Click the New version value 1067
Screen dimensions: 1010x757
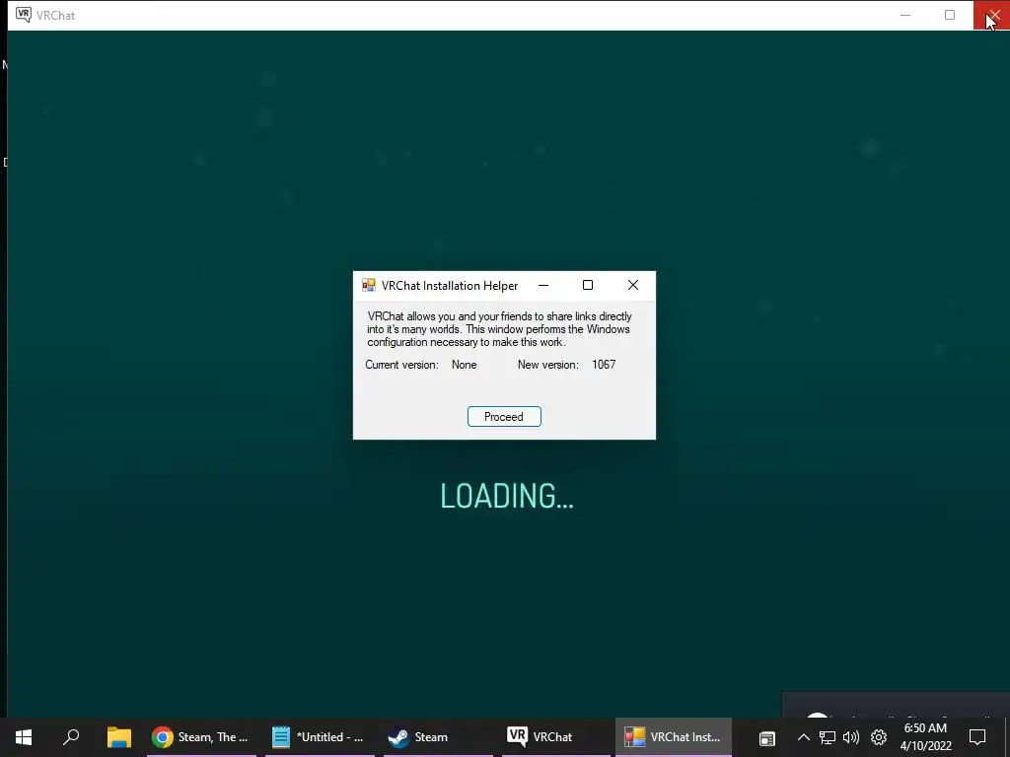tap(604, 365)
